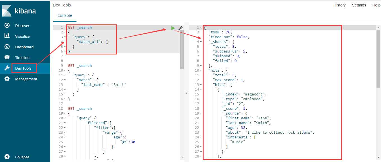
Task: Open Dashboard gauge icon
Action: coord(7,47)
